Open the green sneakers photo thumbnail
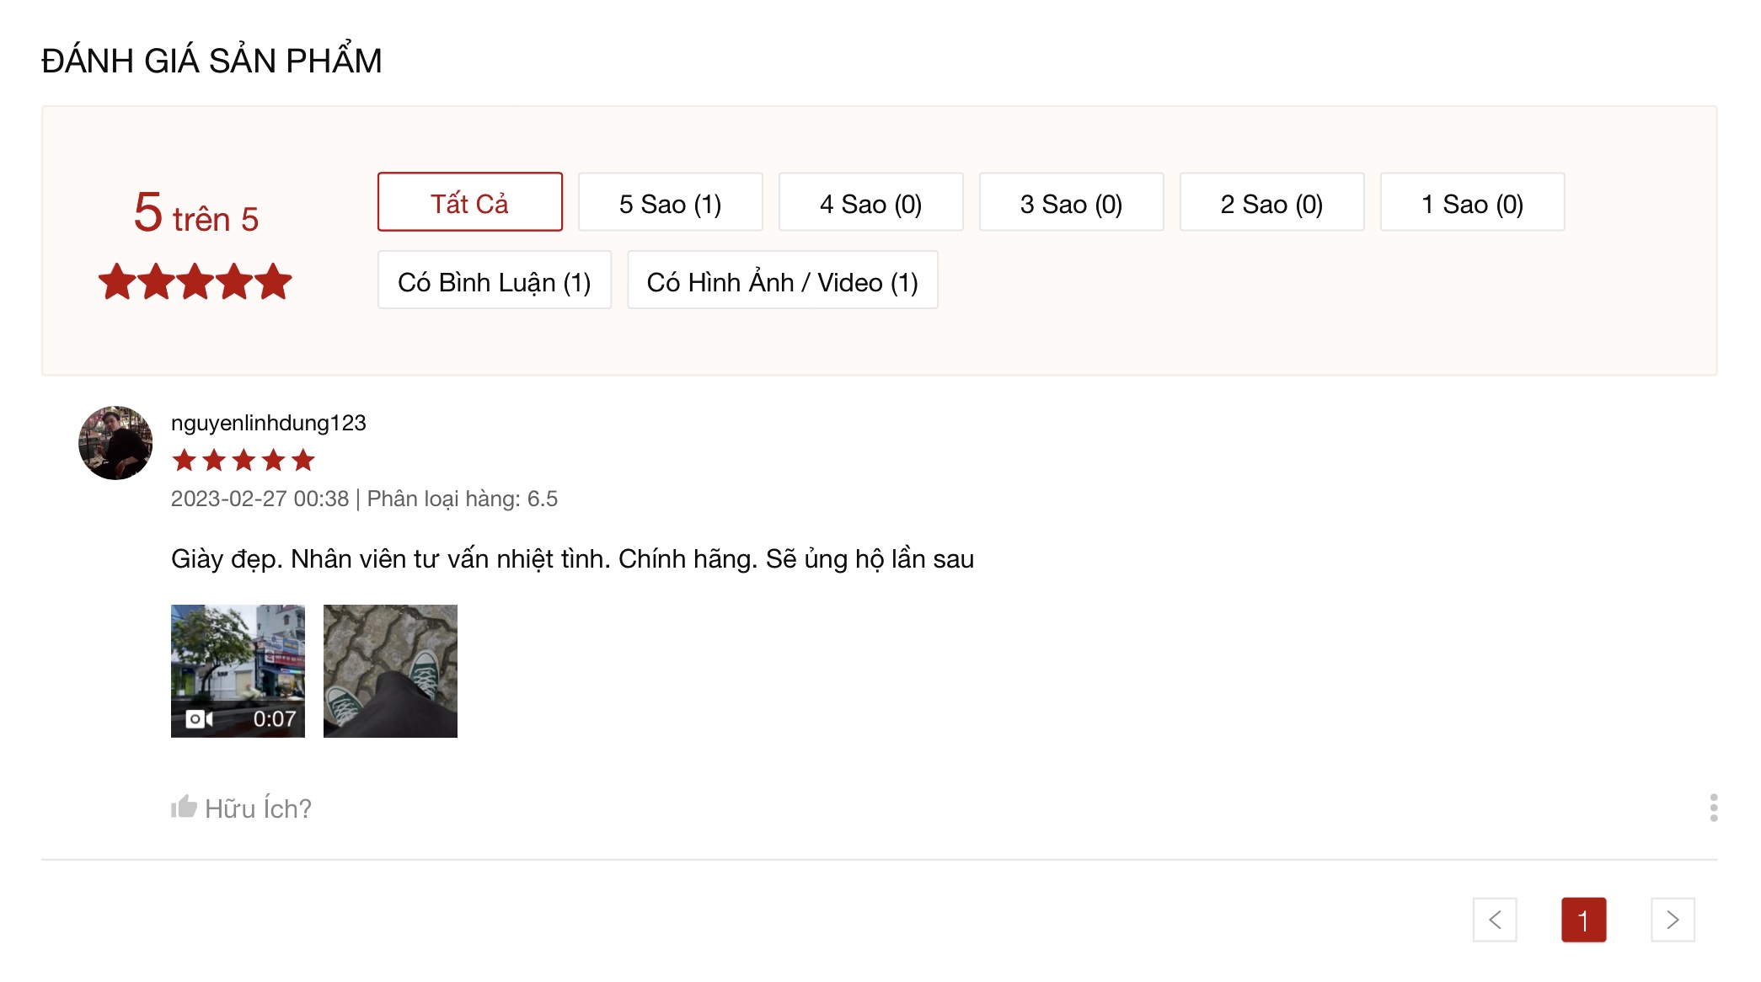This screenshot has height=982, width=1761. click(390, 671)
